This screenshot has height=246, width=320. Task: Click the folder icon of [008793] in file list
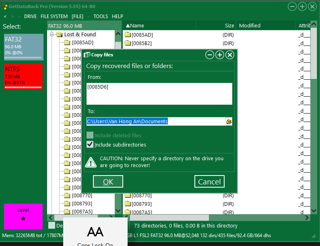point(128,204)
